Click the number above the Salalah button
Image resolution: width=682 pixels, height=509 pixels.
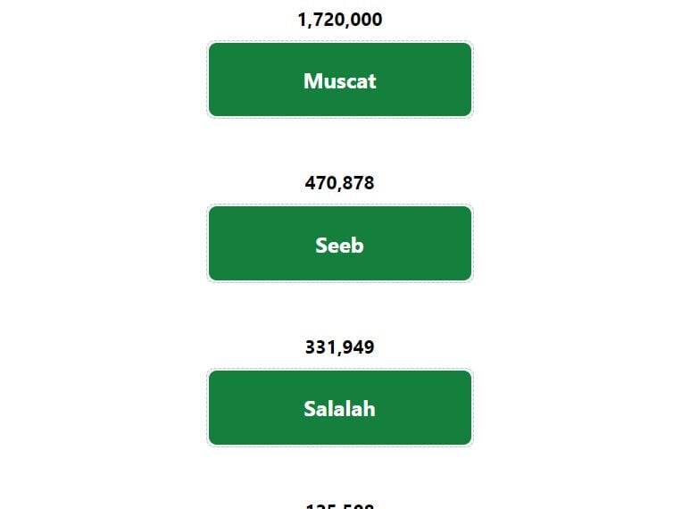click(340, 347)
